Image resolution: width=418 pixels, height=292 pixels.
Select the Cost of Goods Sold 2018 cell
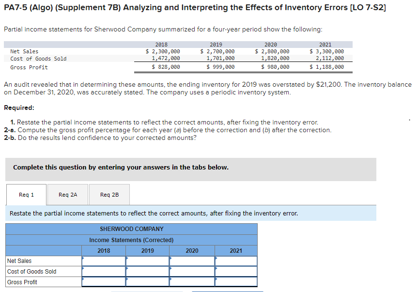click(x=103, y=271)
